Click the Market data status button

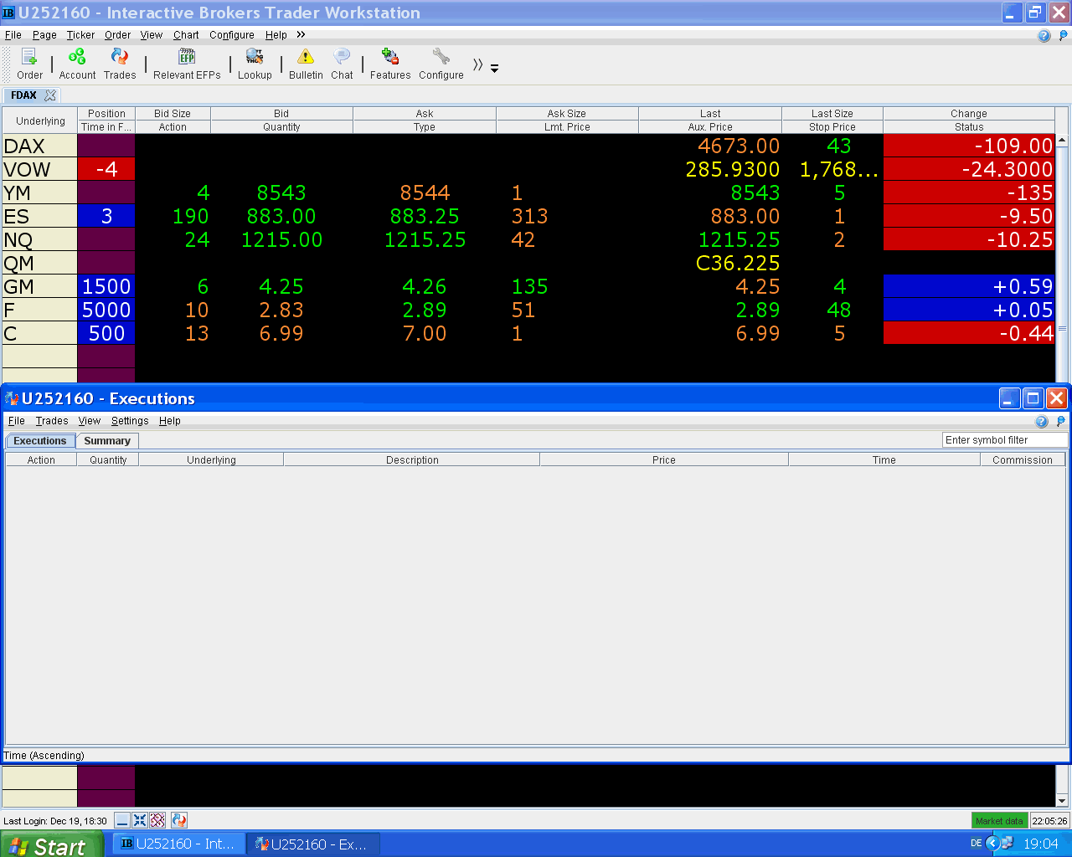(999, 821)
